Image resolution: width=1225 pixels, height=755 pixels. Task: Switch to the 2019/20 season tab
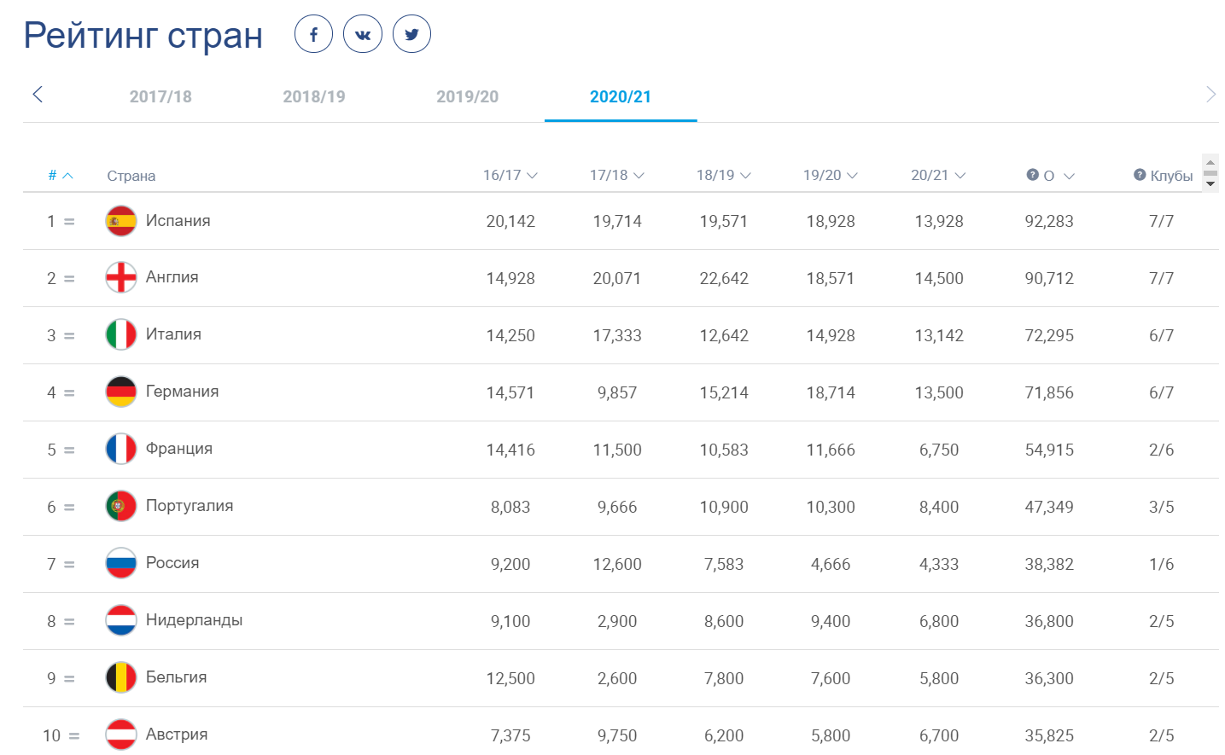point(467,96)
